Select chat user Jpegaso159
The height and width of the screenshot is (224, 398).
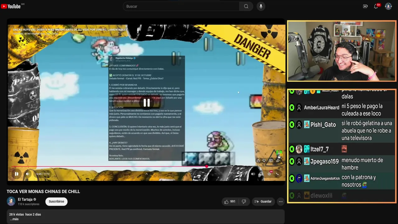(x=325, y=161)
